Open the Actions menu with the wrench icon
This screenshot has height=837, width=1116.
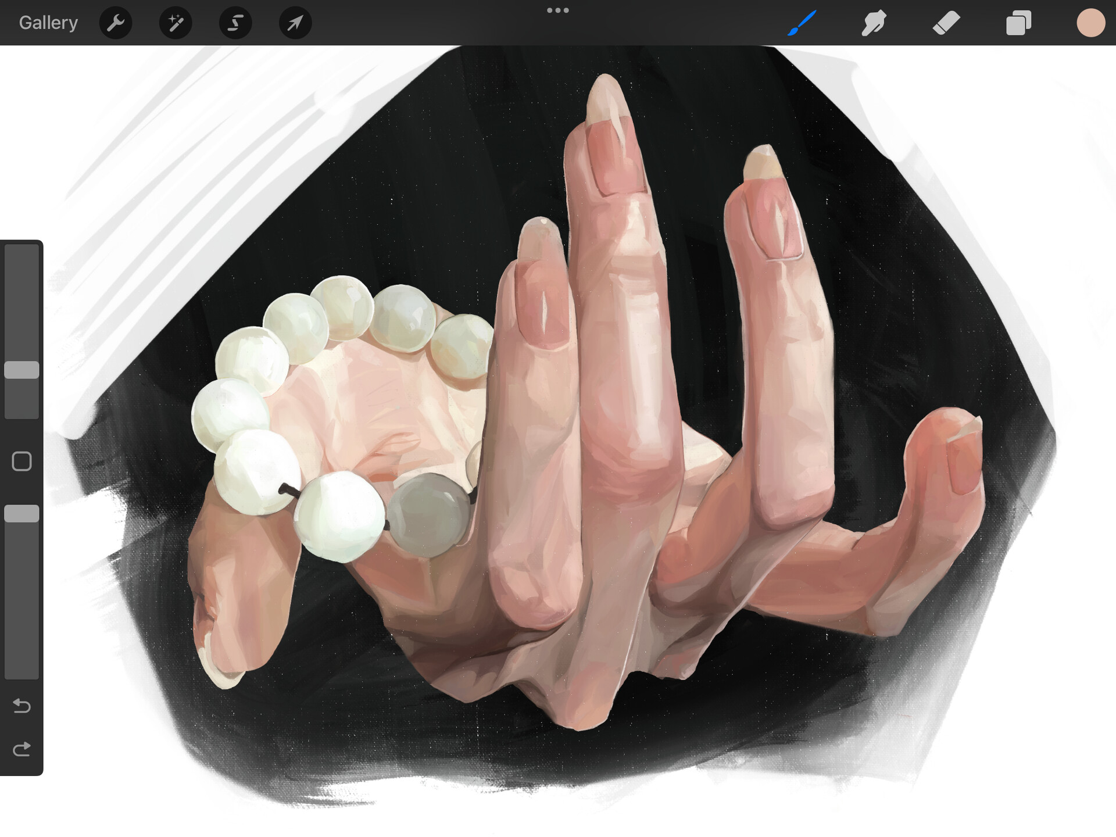pos(116,23)
